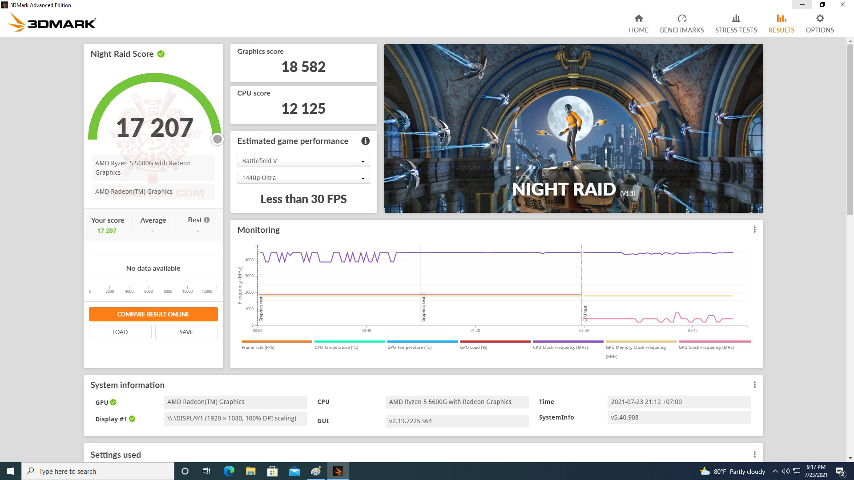This screenshot has height=480, width=854.
Task: Open the Settings used three-dot menu
Action: (754, 454)
